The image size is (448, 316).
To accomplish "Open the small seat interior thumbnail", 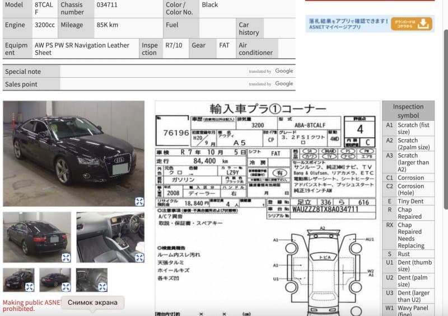I will tap(92, 280).
